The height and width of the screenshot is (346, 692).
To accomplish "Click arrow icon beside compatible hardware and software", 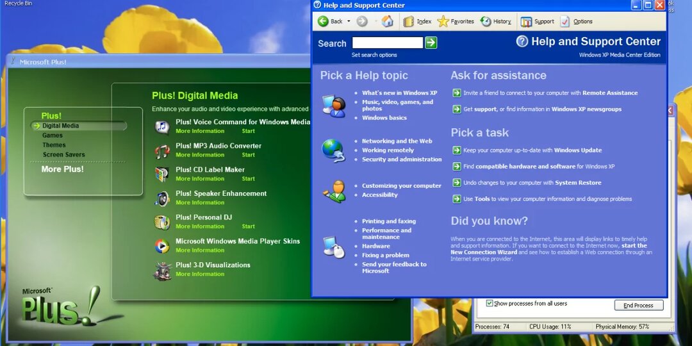I will pyautogui.click(x=457, y=167).
